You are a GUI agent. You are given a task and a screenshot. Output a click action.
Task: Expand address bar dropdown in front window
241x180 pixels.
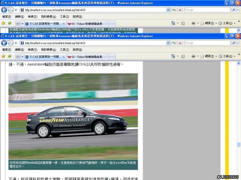click(x=168, y=43)
